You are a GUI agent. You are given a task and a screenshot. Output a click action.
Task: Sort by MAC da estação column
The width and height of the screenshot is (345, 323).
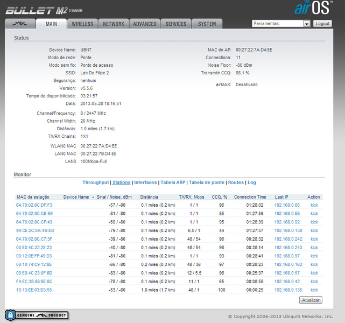point(33,197)
